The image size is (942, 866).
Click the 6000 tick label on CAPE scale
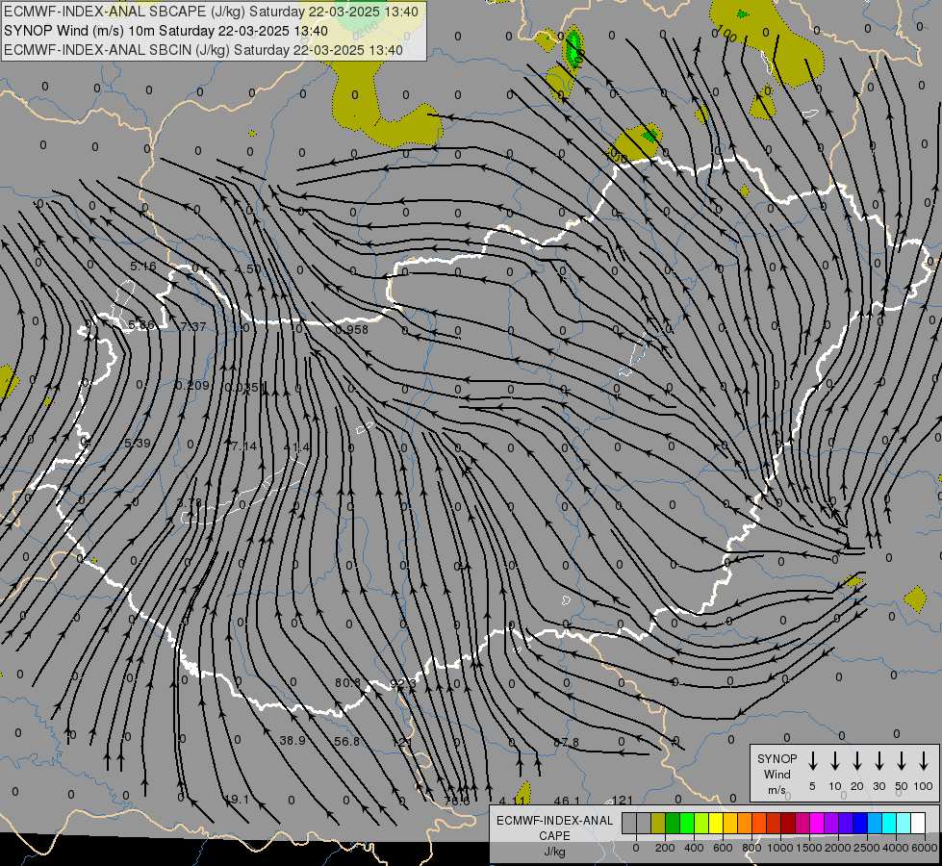point(925,848)
